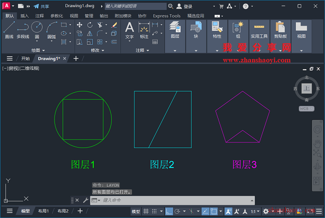Select the Fillet tool

pyautogui.click(x=100, y=33)
